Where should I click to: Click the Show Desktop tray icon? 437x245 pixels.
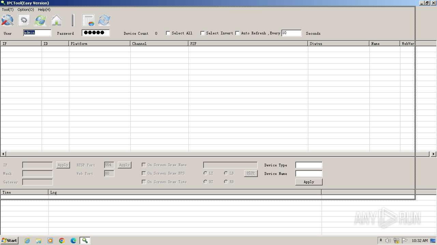[433, 241]
